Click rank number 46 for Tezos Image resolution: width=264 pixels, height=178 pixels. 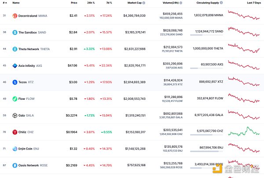coord(4,82)
